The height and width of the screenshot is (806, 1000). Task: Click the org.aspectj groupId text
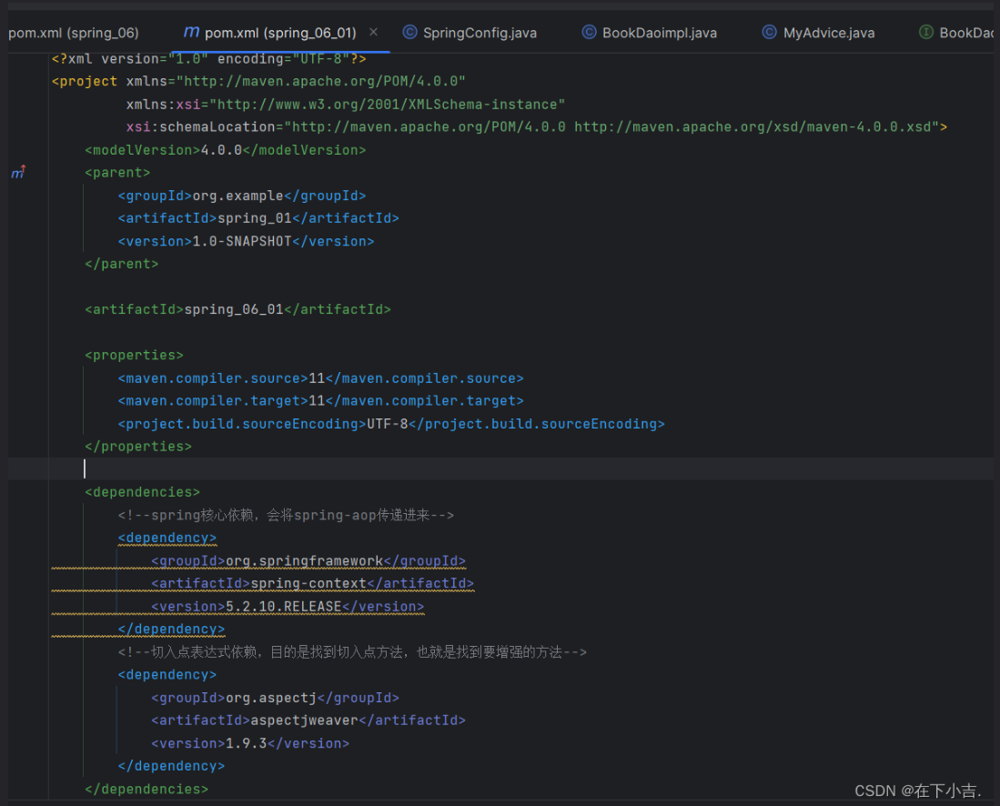pyautogui.click(x=271, y=698)
